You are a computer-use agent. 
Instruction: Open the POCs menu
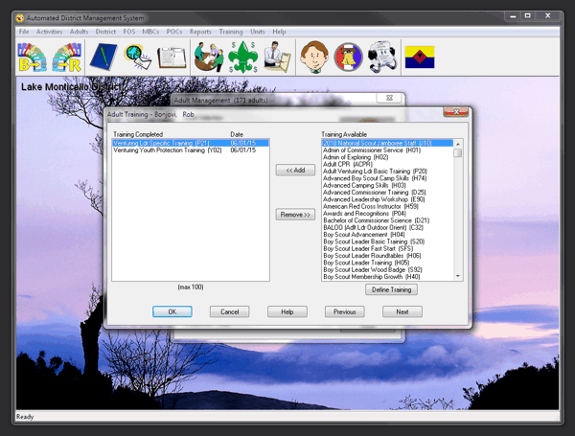pyautogui.click(x=174, y=32)
